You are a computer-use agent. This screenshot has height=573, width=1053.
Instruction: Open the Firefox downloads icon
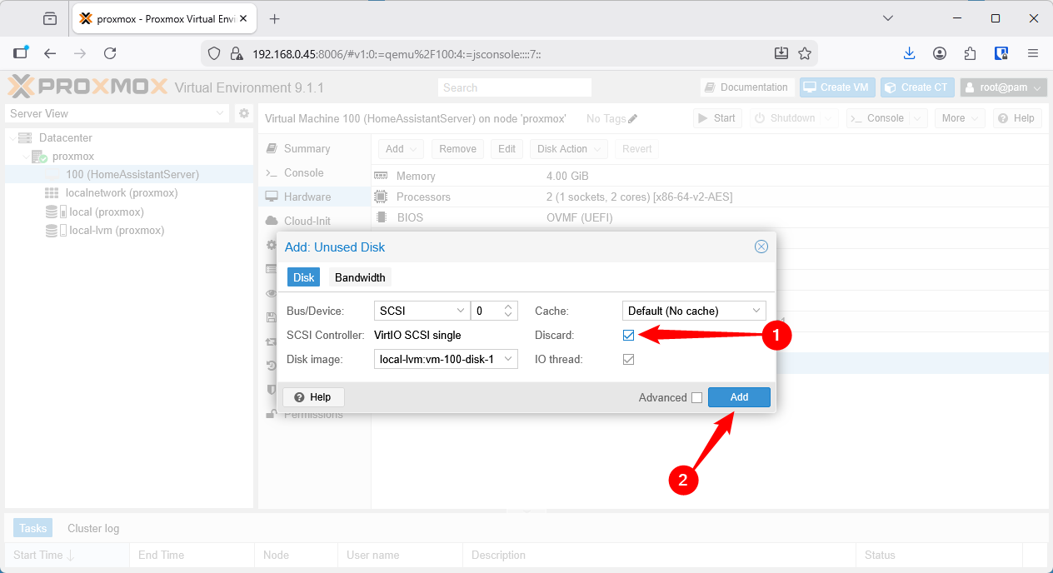pyautogui.click(x=910, y=53)
